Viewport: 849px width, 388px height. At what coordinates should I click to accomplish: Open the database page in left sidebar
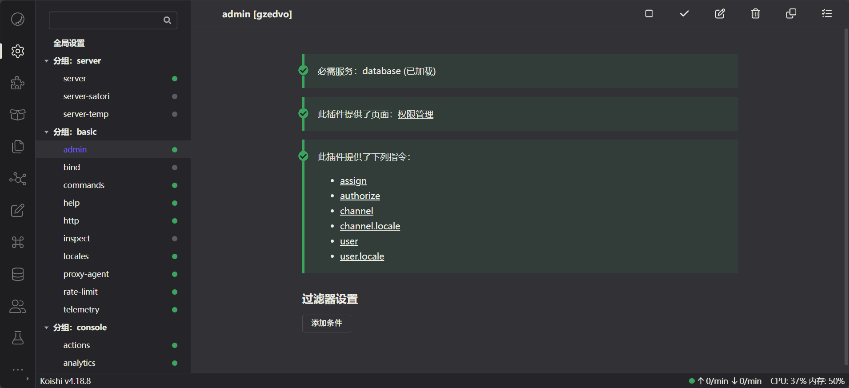[x=18, y=274]
